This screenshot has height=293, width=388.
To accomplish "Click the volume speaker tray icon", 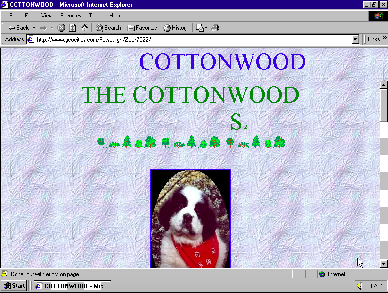I will click(x=360, y=286).
